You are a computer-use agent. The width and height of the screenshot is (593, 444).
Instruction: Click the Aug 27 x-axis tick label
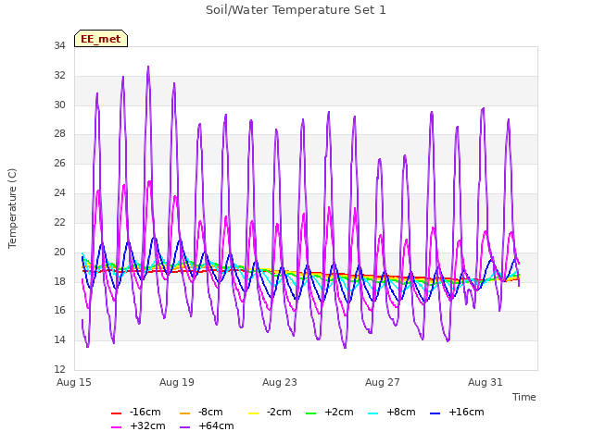[383, 382]
